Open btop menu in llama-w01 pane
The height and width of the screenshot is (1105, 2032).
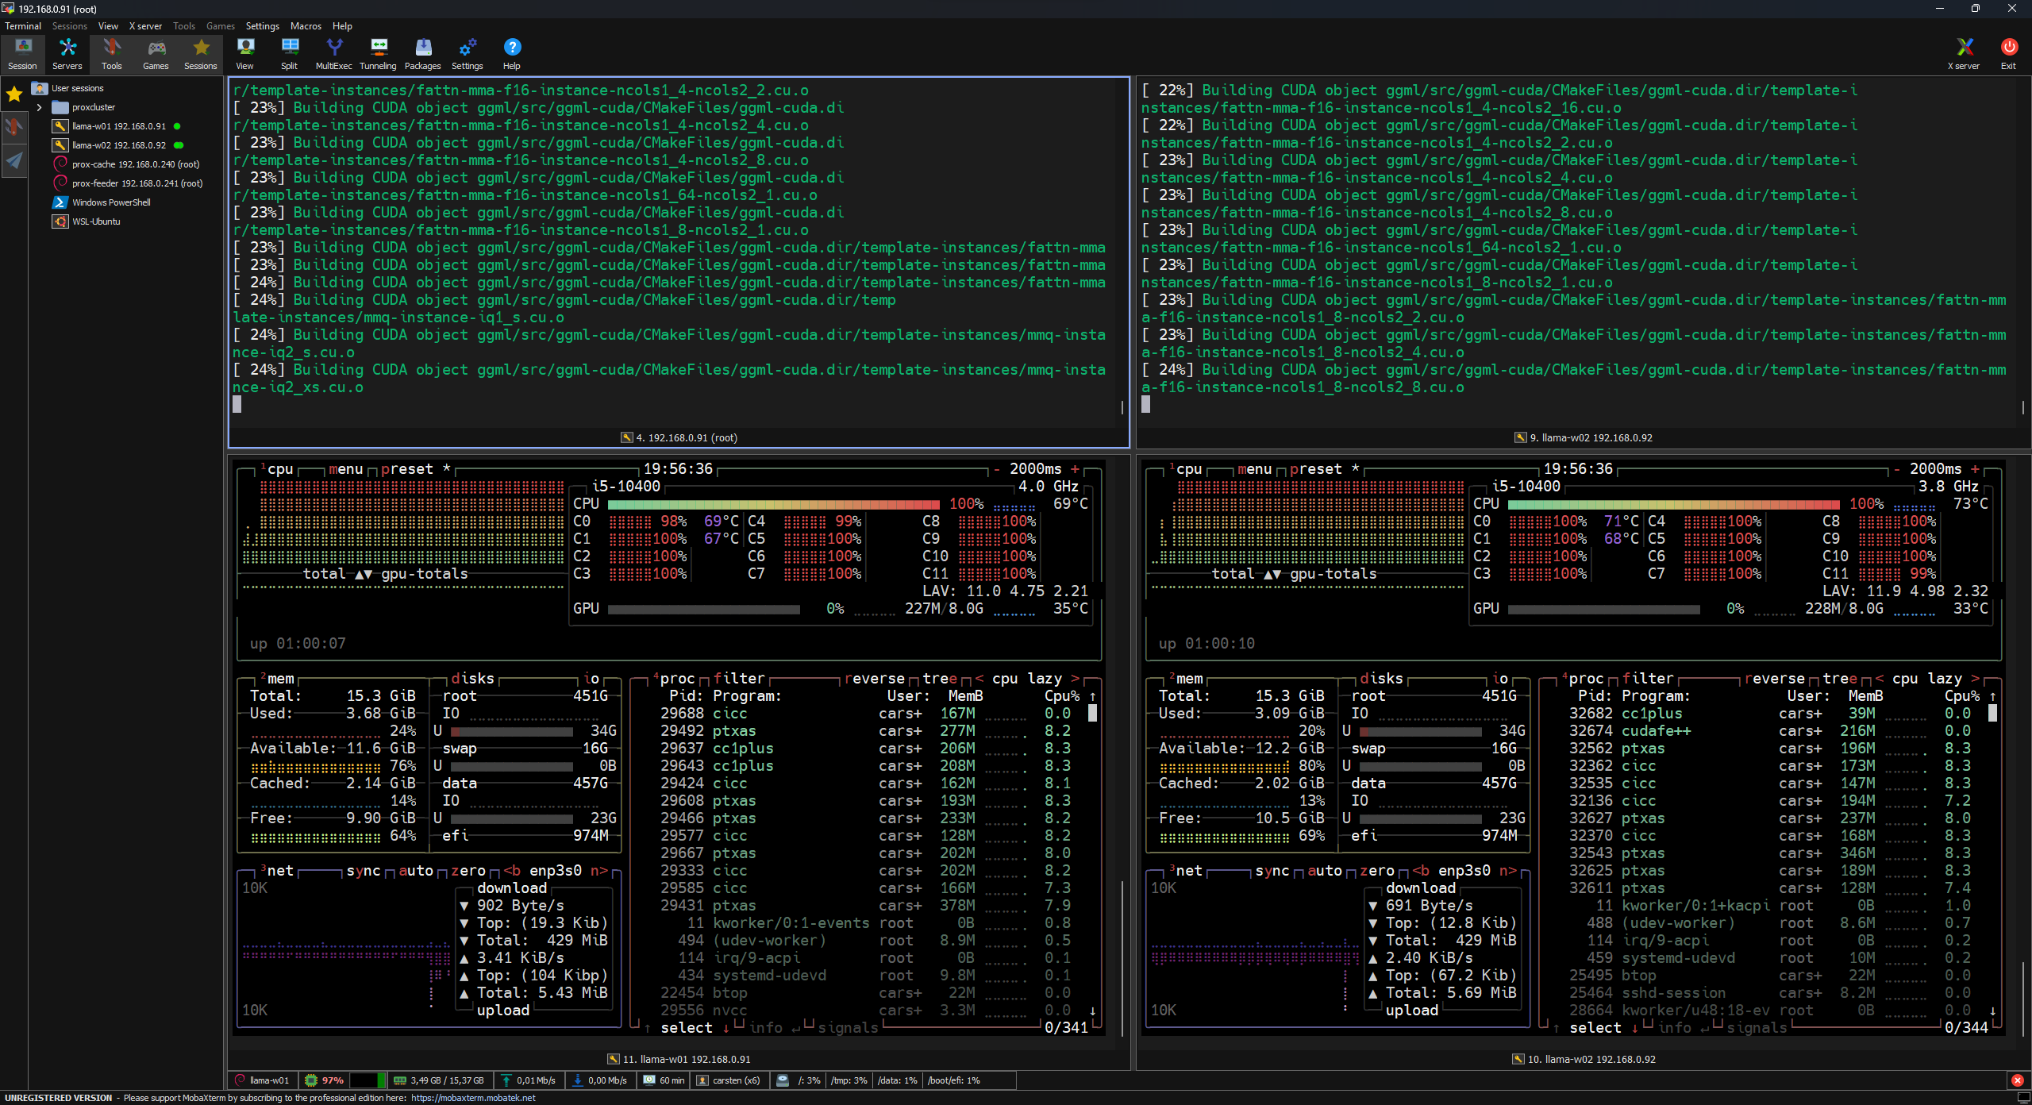pos(346,469)
